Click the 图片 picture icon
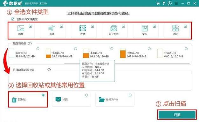This screenshot has width=199, height=122. 21,28
